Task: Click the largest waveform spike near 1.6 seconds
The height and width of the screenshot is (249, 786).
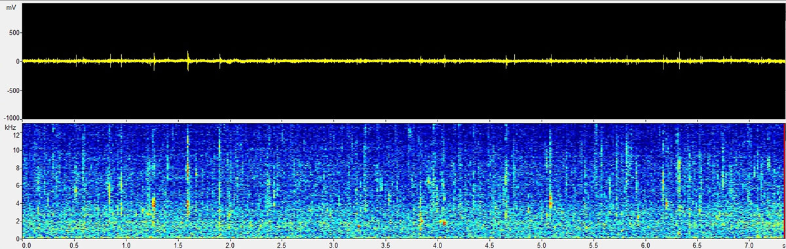Action: coord(188,60)
